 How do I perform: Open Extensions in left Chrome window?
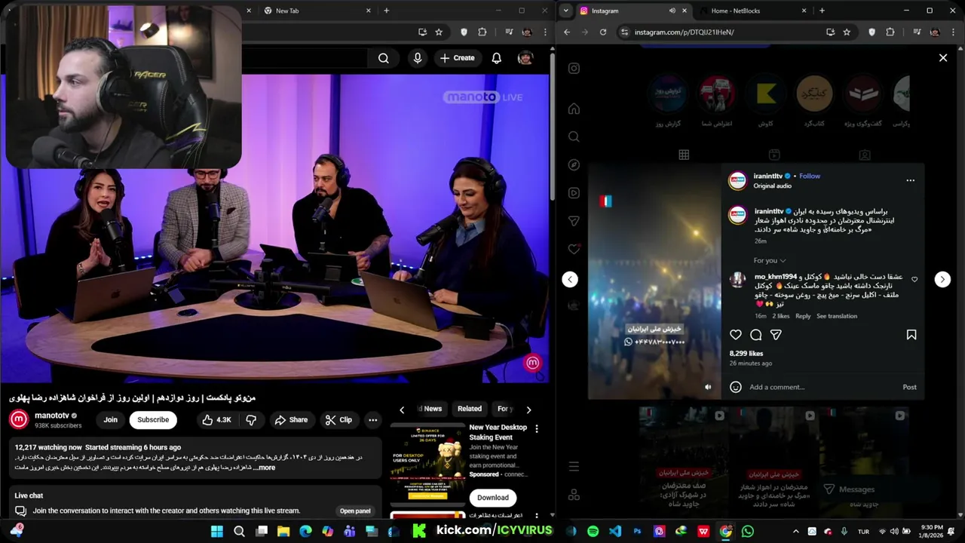482,32
